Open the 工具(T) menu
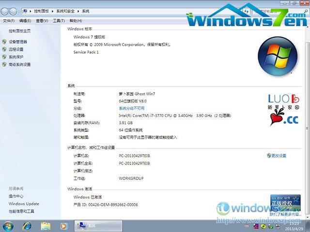 (x=59, y=21)
